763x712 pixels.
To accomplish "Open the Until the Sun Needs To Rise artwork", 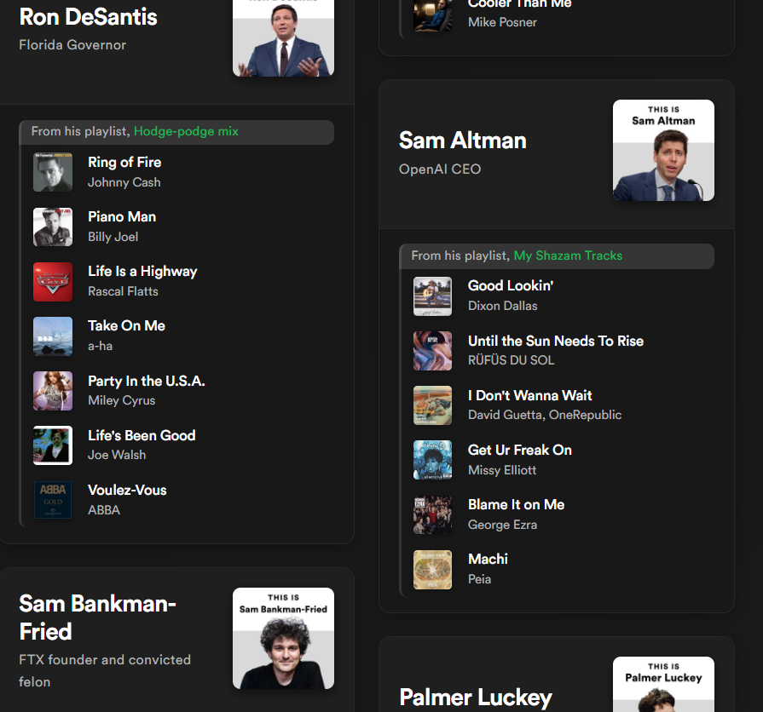I will tap(432, 350).
